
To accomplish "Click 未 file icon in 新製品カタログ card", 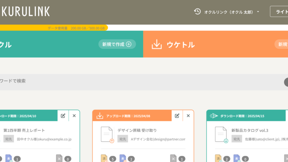I will coord(237,158).
